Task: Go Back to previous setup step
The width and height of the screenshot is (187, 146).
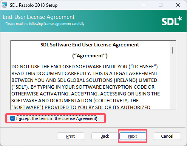Action: click(105, 136)
